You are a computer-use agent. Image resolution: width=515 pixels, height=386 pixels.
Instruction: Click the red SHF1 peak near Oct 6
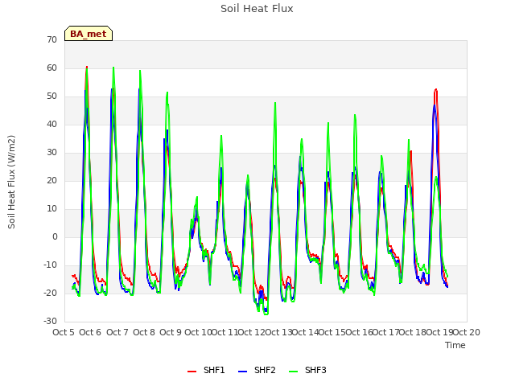[x=87, y=67]
